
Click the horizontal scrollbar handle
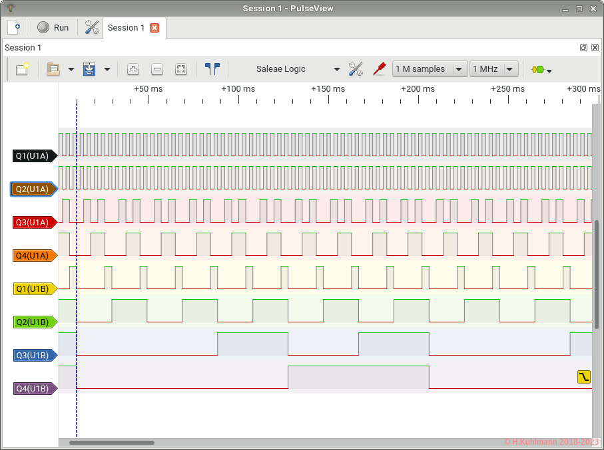pos(111,442)
